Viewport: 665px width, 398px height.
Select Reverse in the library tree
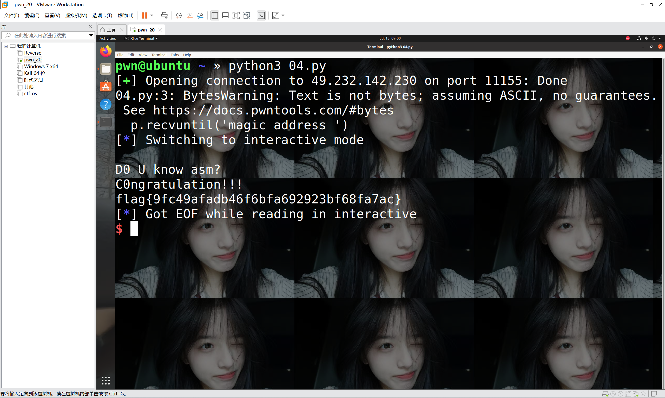33,53
